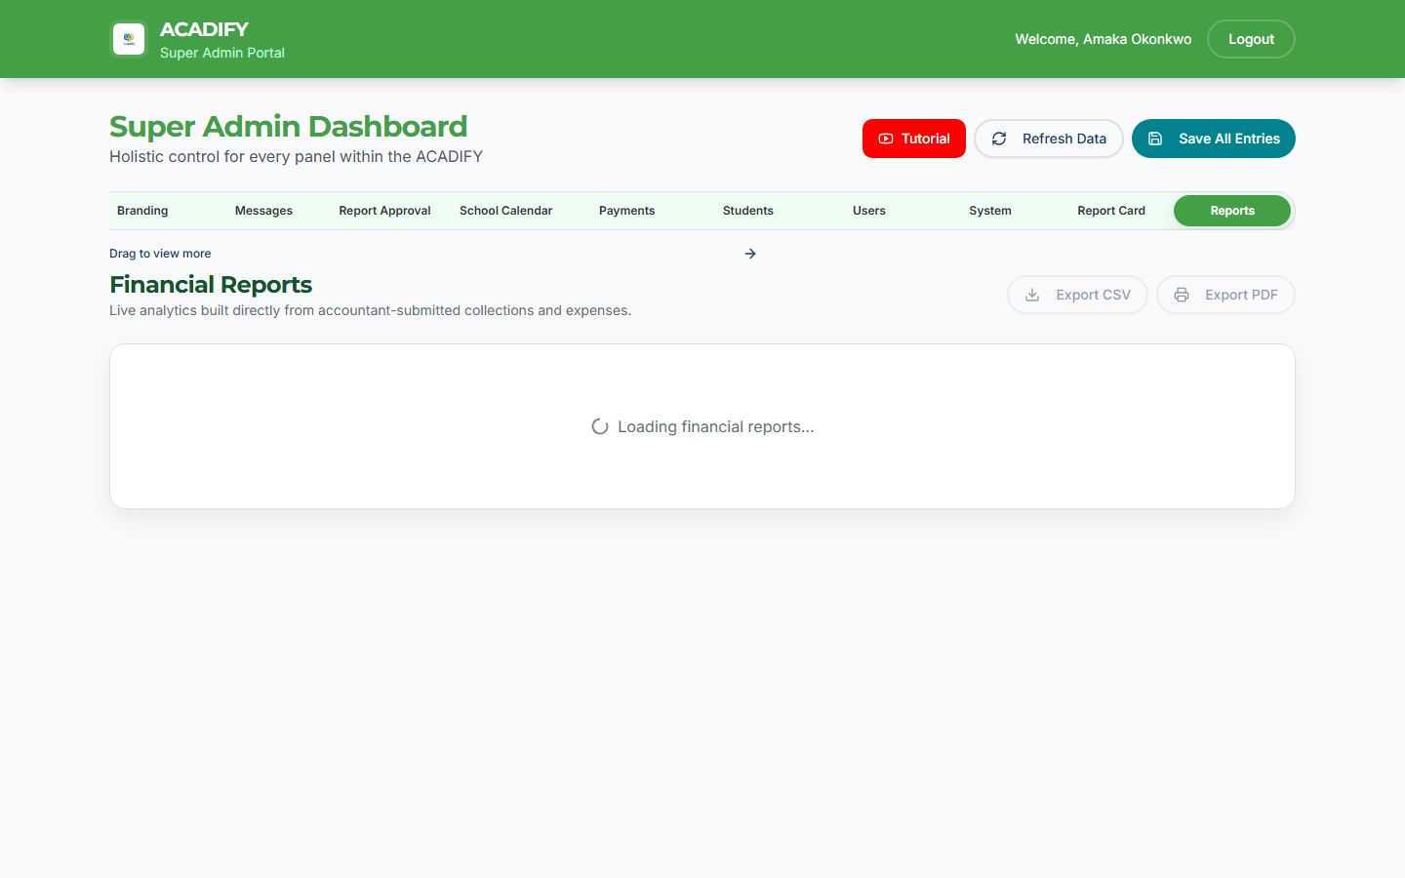The width and height of the screenshot is (1405, 878).
Task: Click the save disk icon on Save All Entries
Action: point(1155,139)
